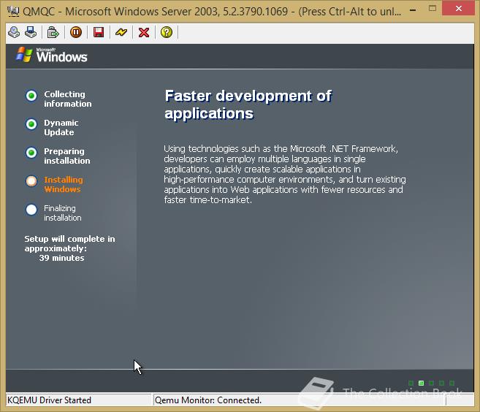
Task: Save VM state using the red floppy icon
Action: [x=99, y=32]
